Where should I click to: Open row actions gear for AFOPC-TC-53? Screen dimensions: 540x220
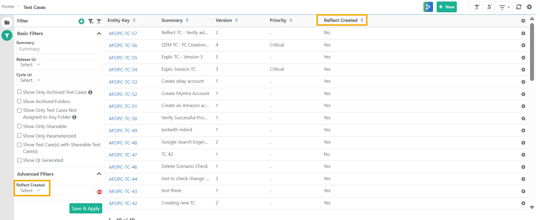point(523,82)
